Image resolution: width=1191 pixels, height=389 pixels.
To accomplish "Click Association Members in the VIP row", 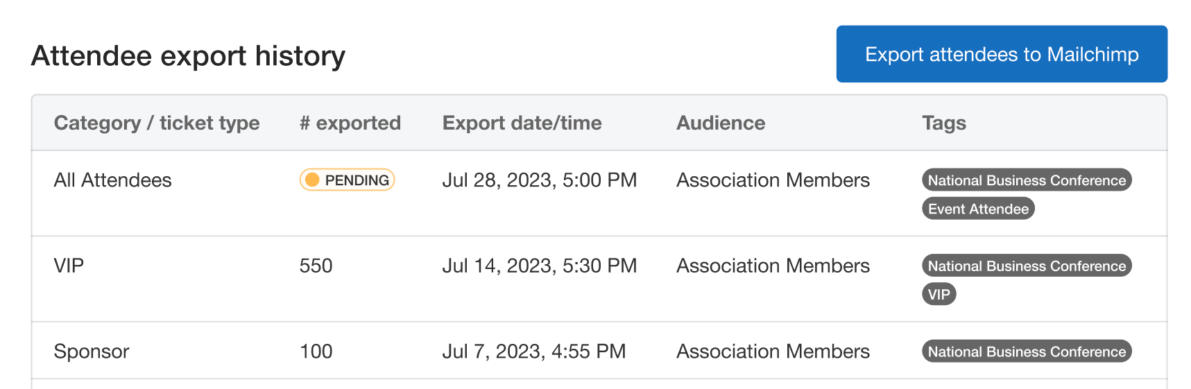I will 772,266.
